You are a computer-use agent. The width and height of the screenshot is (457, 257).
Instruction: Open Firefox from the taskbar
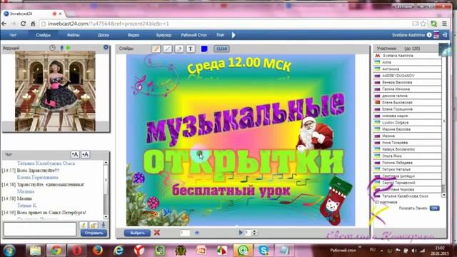[x=98, y=251]
